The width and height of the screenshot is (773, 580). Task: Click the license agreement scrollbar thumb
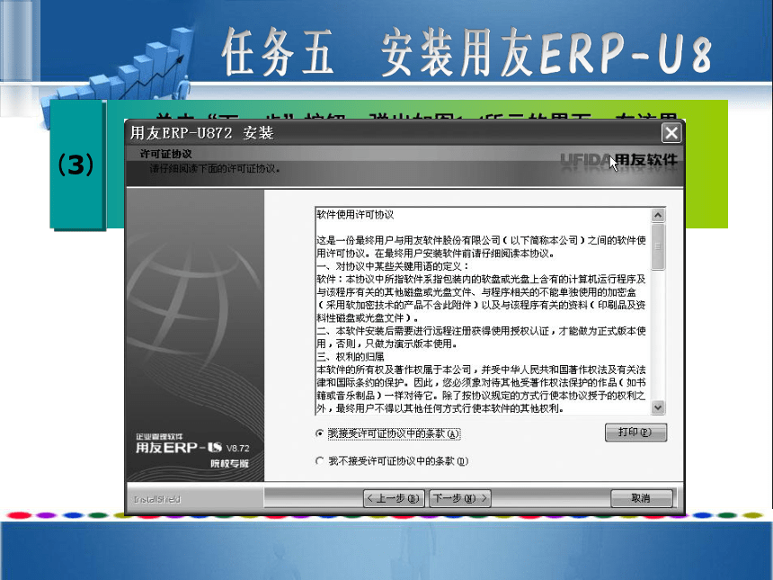pyautogui.click(x=658, y=246)
